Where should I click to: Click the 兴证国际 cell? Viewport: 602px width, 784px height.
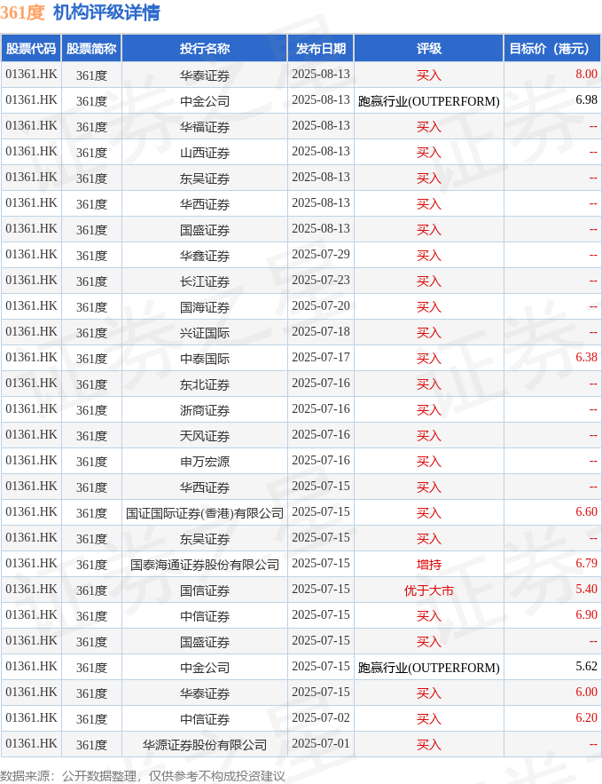(205, 333)
